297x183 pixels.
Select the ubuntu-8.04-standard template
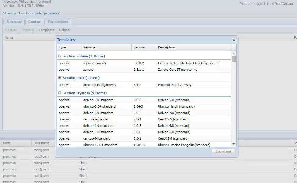click(x=144, y=106)
